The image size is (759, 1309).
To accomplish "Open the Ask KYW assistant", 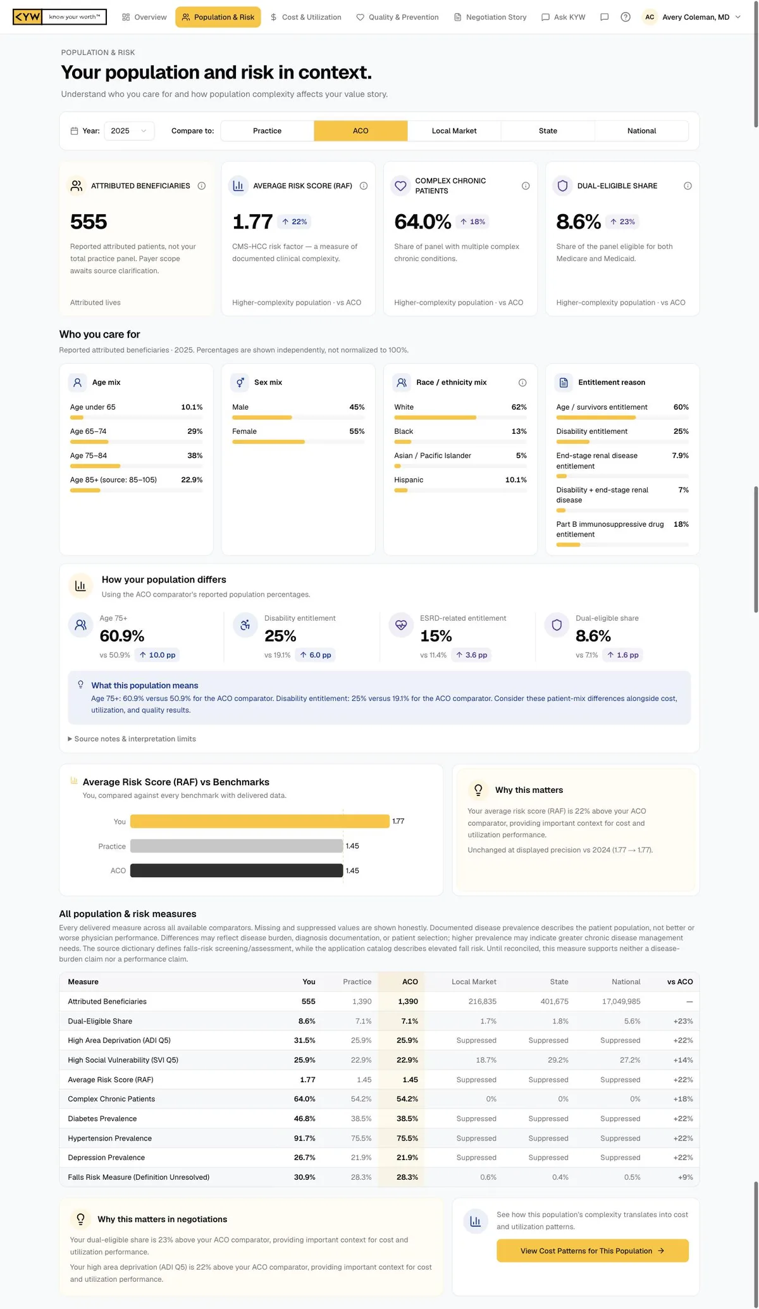I will click(x=564, y=17).
